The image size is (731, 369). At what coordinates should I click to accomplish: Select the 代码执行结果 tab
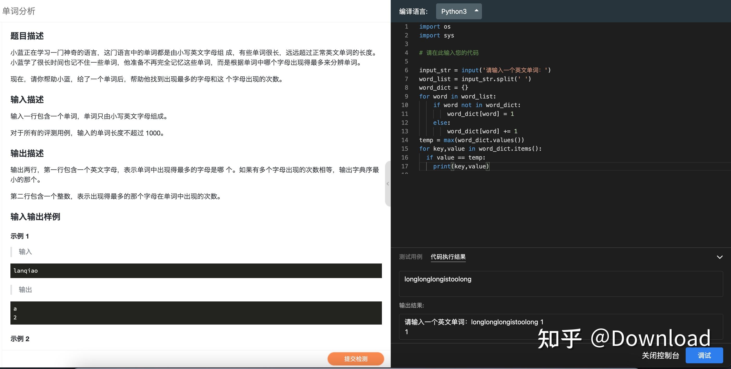click(448, 257)
